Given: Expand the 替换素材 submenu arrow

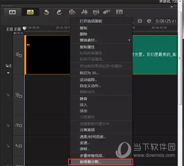Looking at the screenshot, I should (x=129, y=40).
